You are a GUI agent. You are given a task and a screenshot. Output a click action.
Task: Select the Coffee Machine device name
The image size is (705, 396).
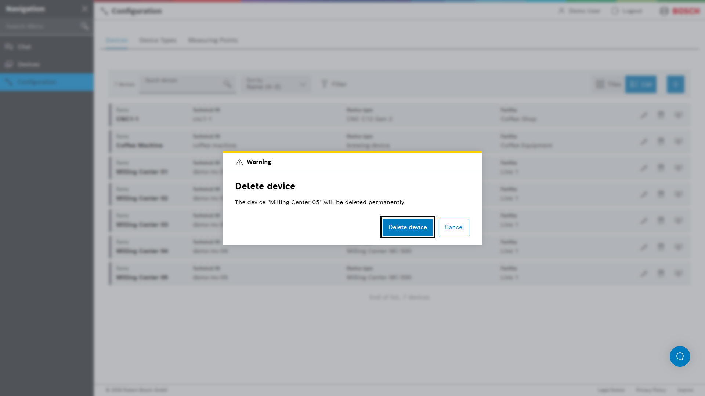[x=140, y=146]
